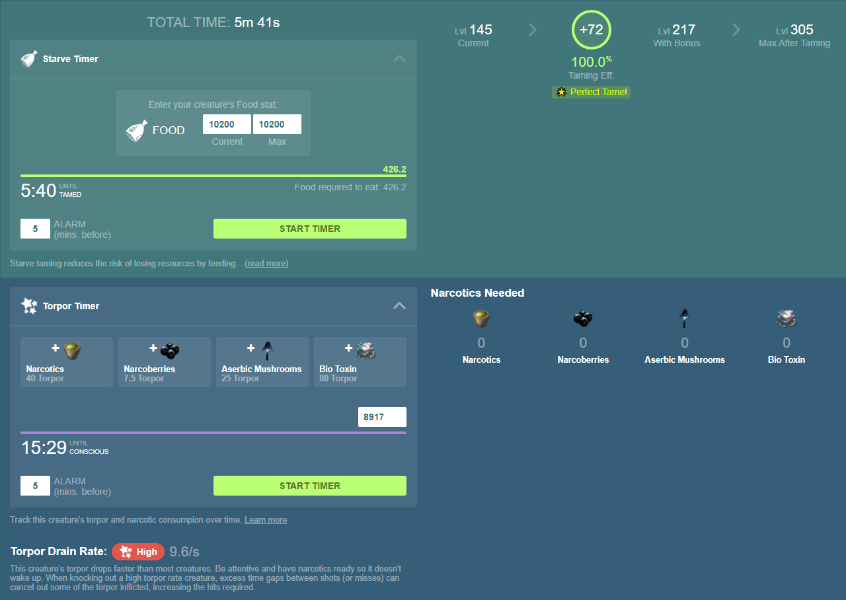Screen dimensions: 846x600
Task: Click the Current food input field
Action: pyautogui.click(x=227, y=124)
